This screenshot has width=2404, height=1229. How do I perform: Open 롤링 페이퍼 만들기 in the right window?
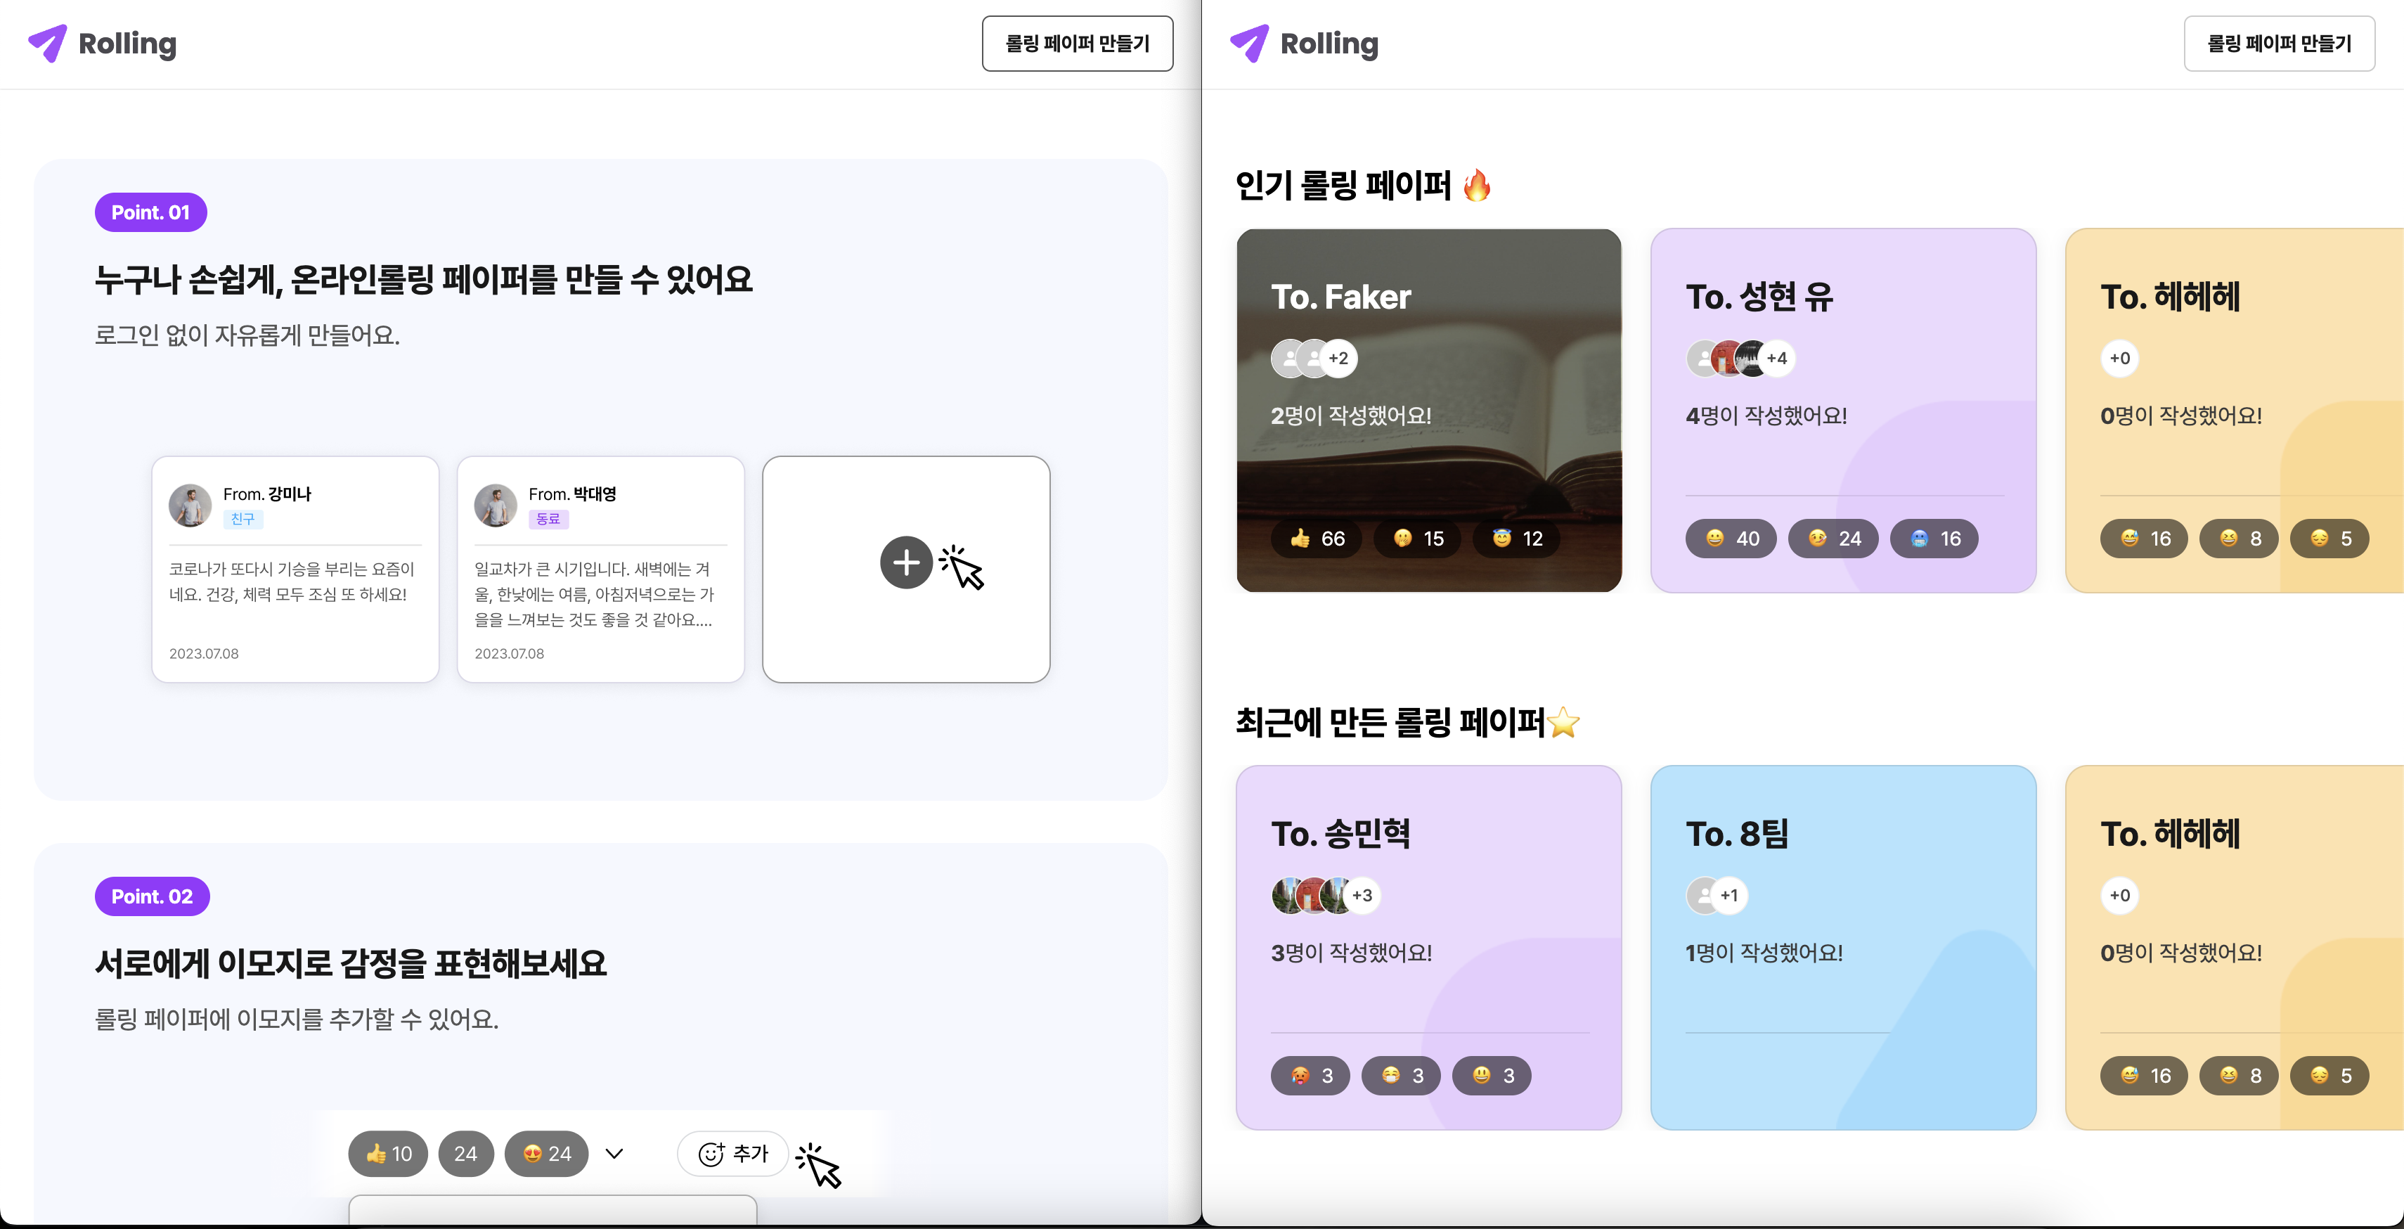2278,43
